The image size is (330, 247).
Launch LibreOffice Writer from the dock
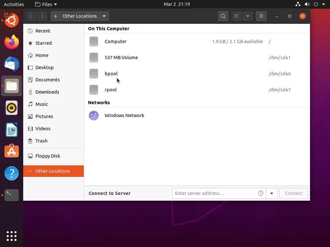12,130
